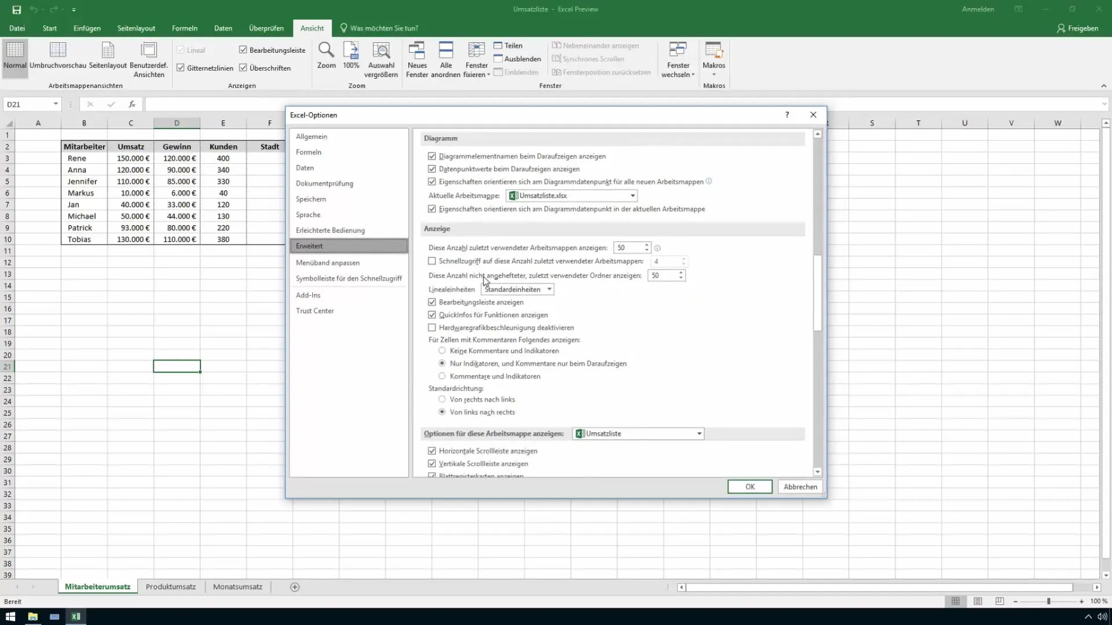Click Page Break Preview icon in status bar
This screenshot has height=625, width=1112.
click(1000, 601)
